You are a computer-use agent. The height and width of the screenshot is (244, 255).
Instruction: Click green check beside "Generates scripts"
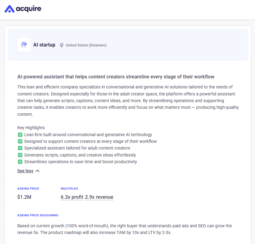(x=20, y=155)
